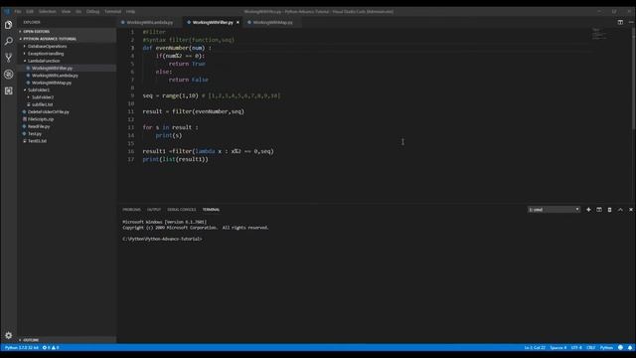Expand the Open Editors section
Image resolution: width=636 pixels, height=358 pixels.
click(67, 31)
